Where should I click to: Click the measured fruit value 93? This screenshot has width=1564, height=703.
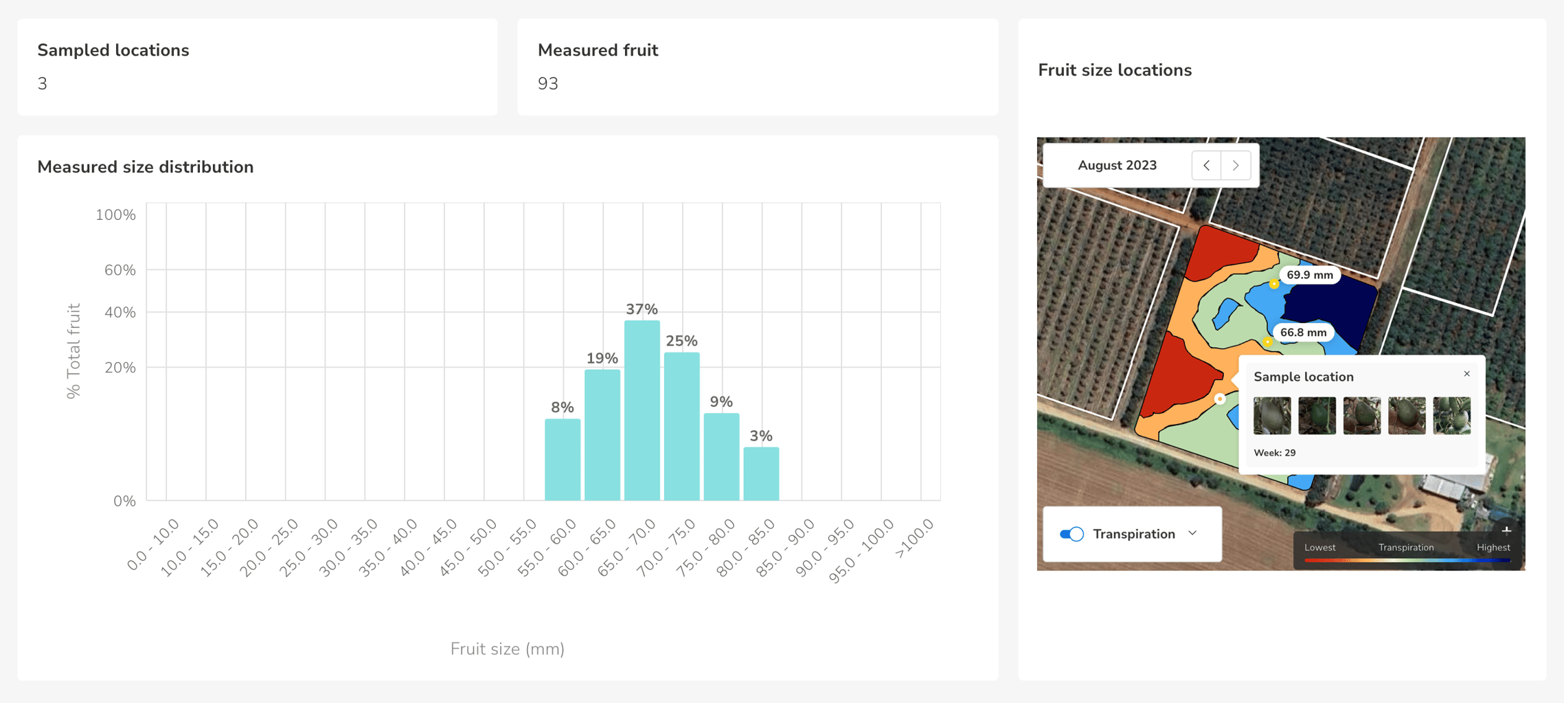[x=548, y=84]
